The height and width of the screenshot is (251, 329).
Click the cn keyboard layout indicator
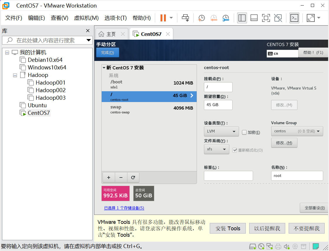pyautogui.click(x=282, y=53)
